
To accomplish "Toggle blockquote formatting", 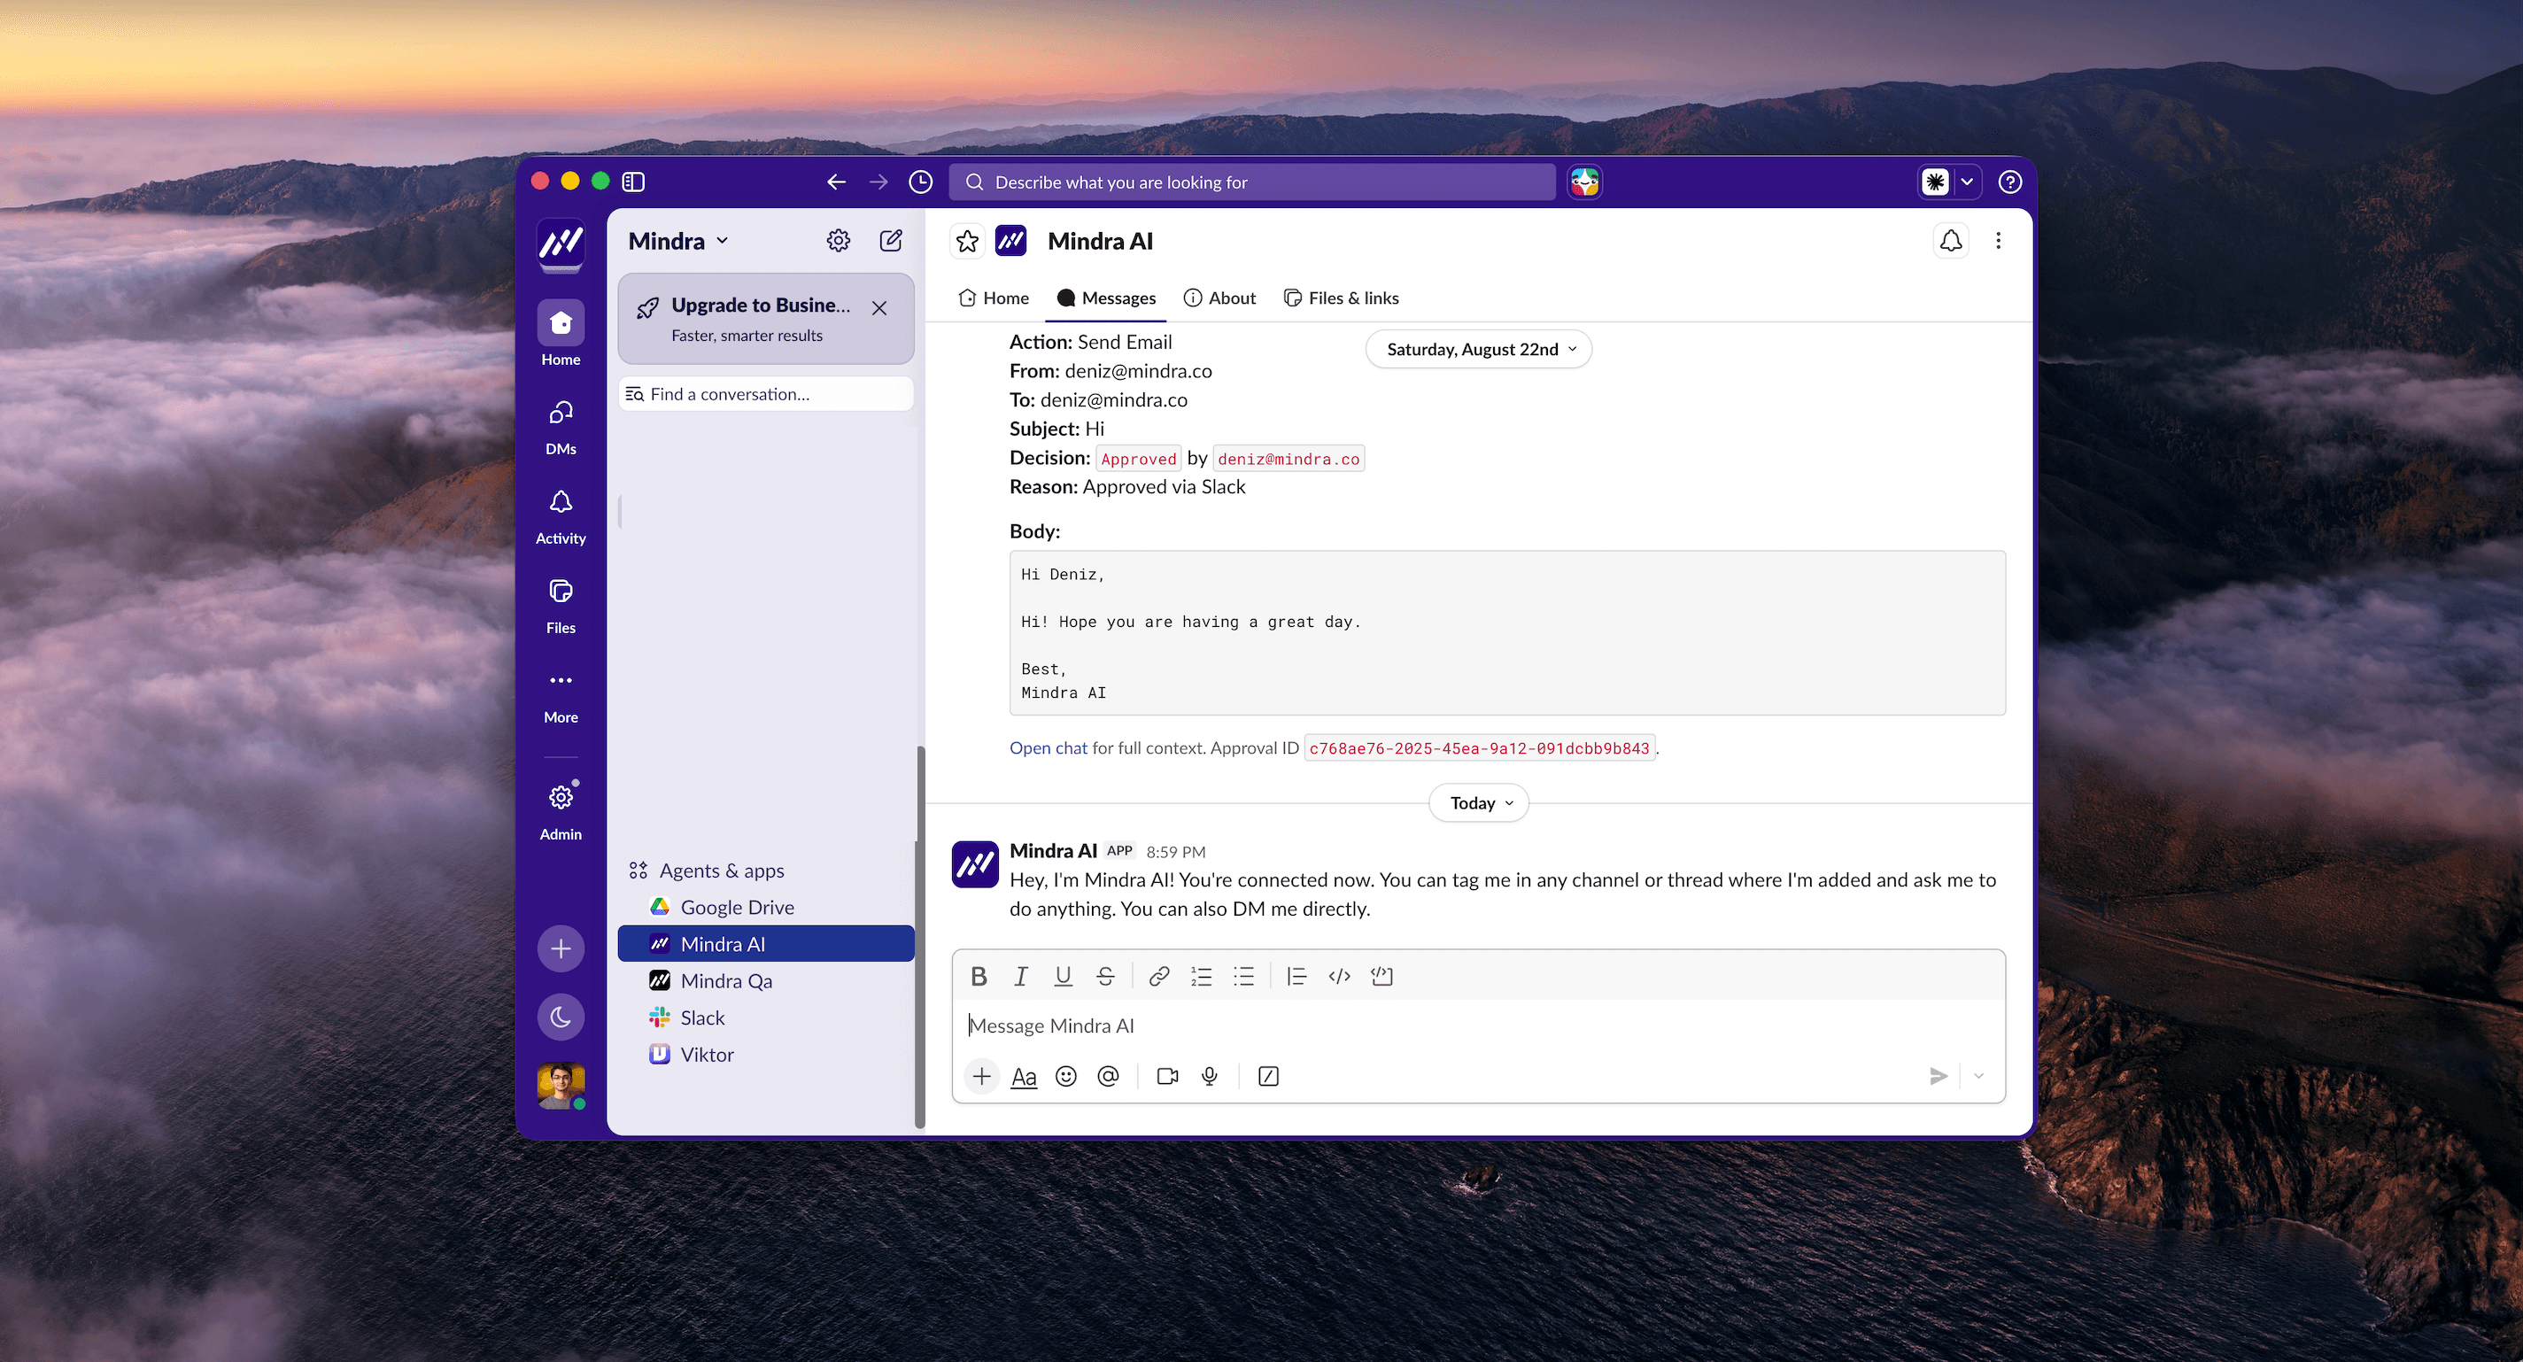I will coord(1296,976).
